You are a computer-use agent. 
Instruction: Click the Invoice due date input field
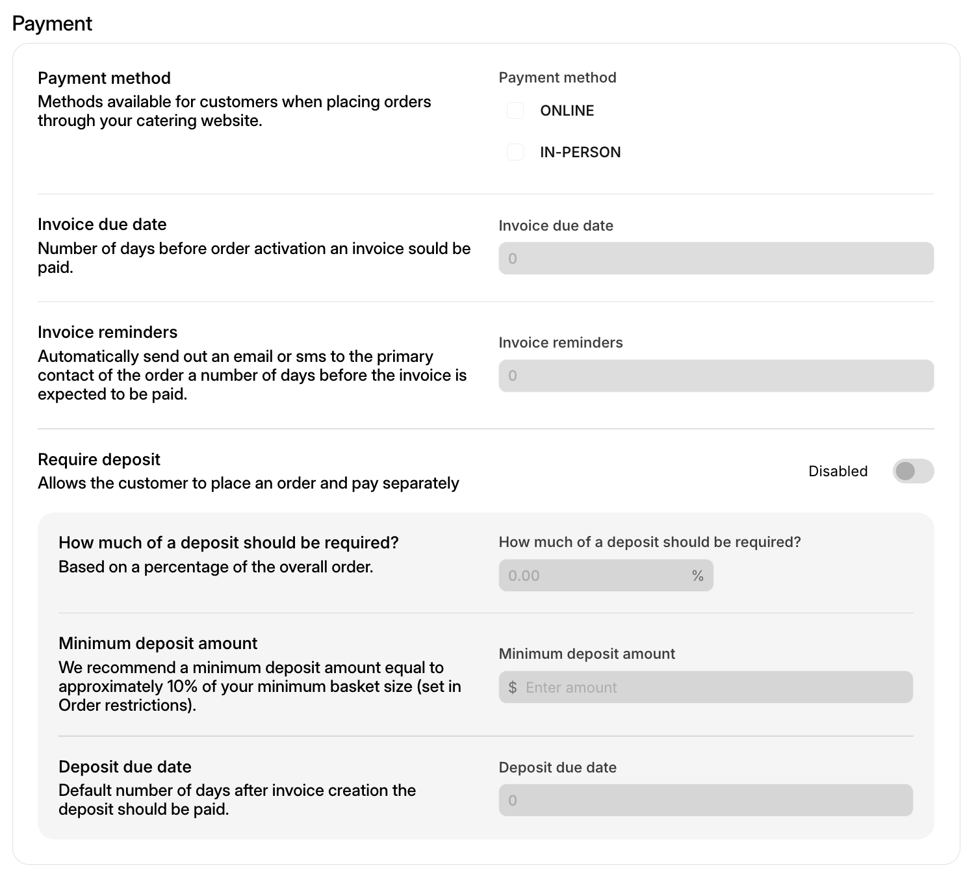(715, 259)
